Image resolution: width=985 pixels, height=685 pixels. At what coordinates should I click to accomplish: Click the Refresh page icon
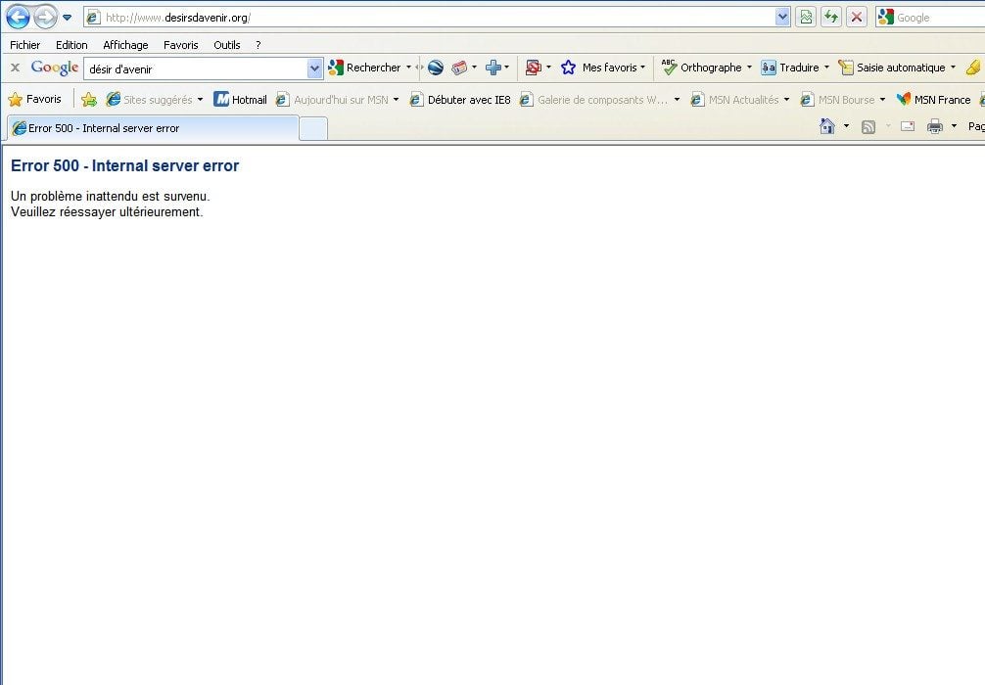pyautogui.click(x=831, y=17)
